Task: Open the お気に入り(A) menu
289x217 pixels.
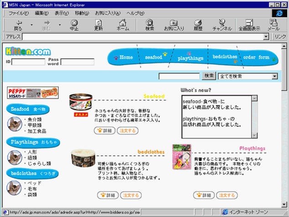Action: [x=108, y=13]
